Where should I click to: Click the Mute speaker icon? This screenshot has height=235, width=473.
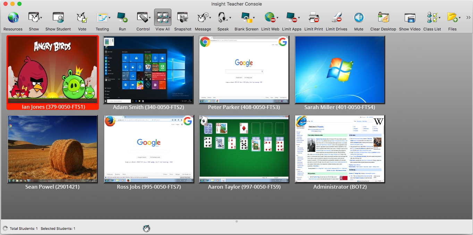359,17
